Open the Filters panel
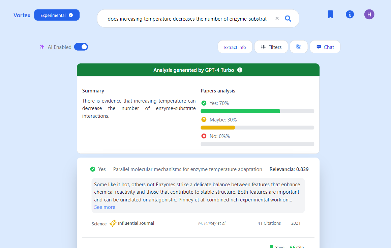The image size is (391, 248). [x=271, y=47]
